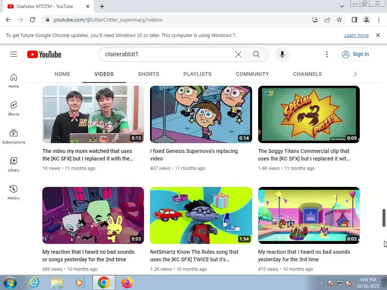This screenshot has width=387, height=290.
Task: Go to Home in the sidebar
Action: 14,81
